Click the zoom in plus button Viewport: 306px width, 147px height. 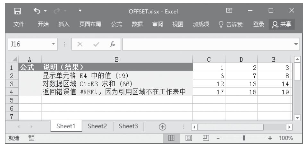[x=269, y=138]
